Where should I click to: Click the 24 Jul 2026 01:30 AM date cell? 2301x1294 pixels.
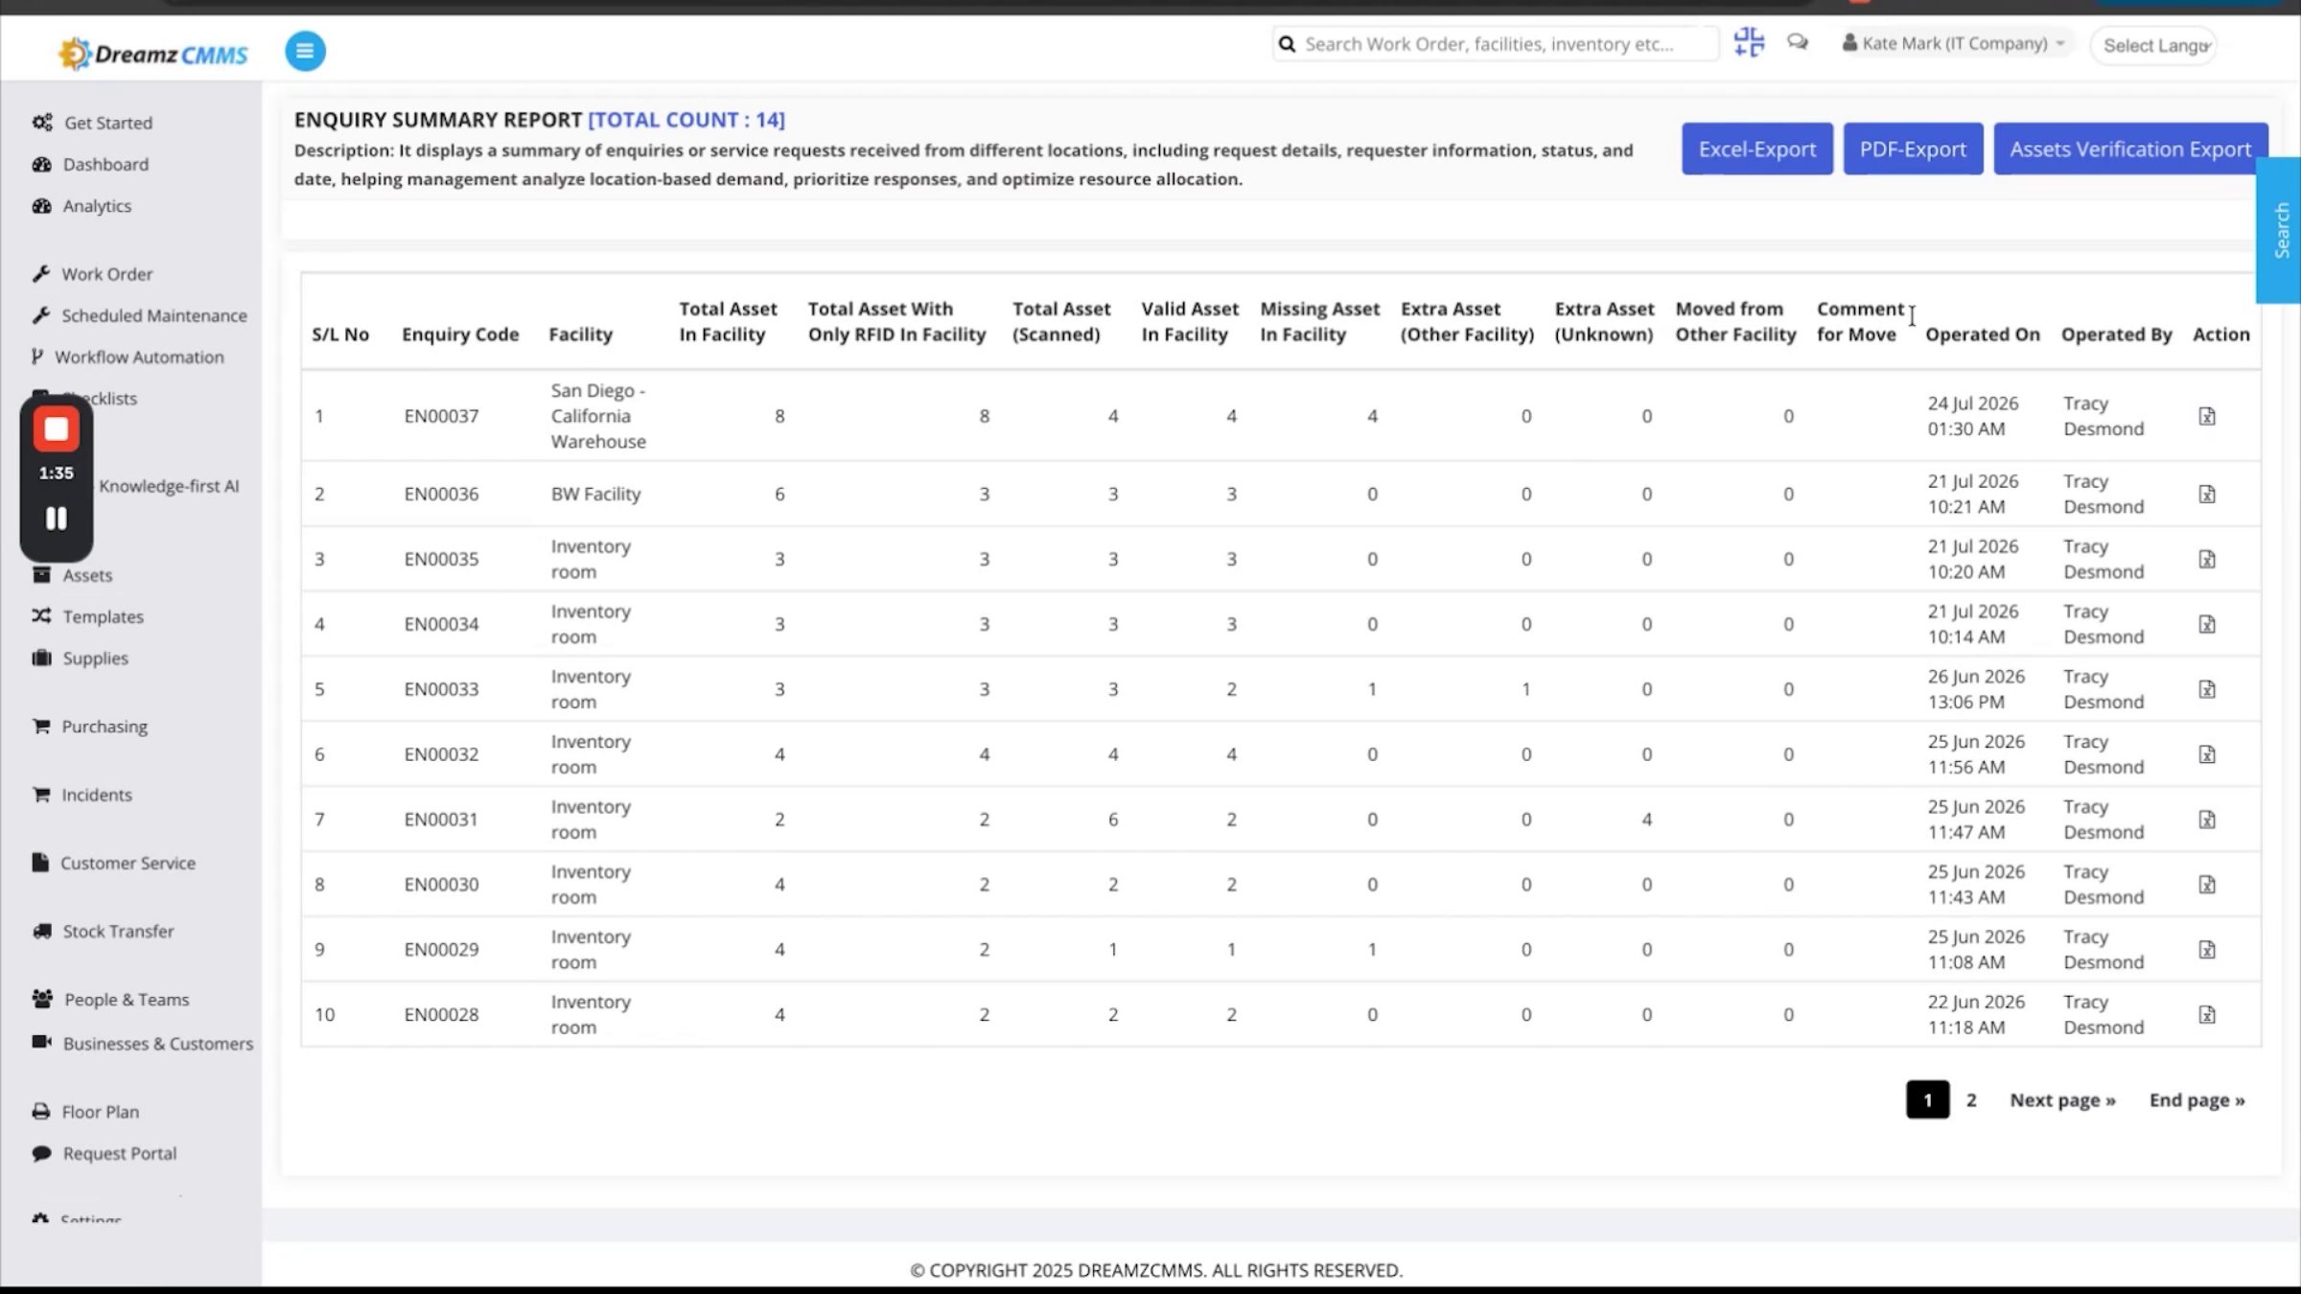(x=1973, y=416)
